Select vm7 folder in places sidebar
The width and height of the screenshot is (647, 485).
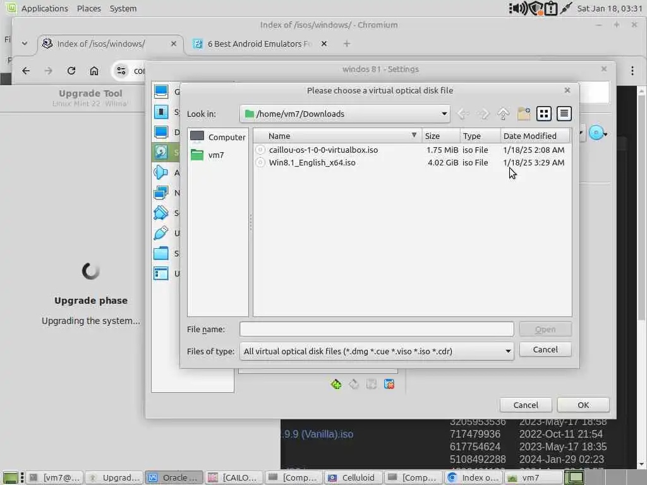[207, 155]
